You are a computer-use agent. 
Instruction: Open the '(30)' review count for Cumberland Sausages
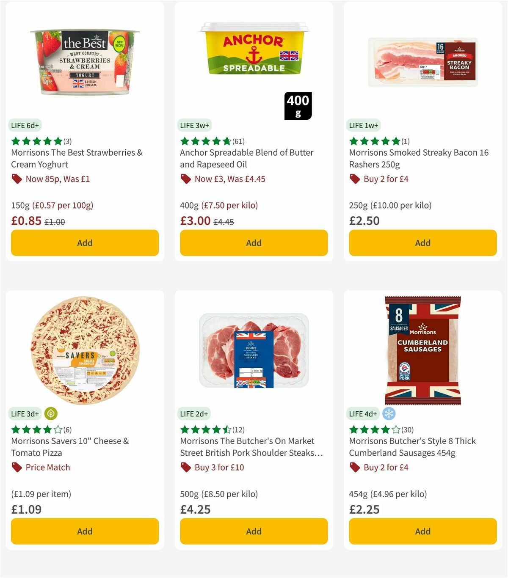408,429
